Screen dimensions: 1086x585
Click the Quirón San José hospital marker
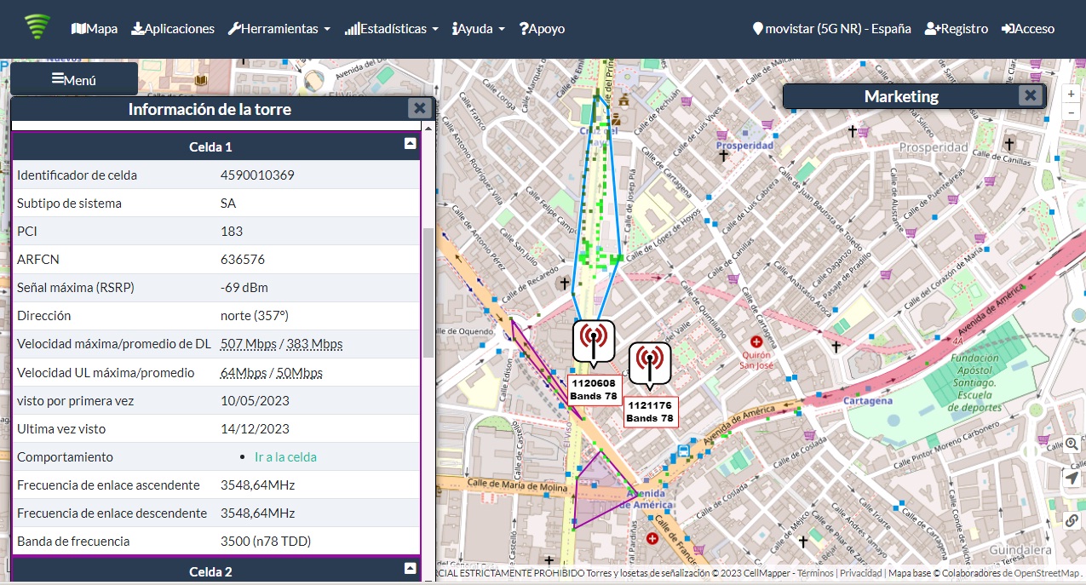tap(755, 341)
